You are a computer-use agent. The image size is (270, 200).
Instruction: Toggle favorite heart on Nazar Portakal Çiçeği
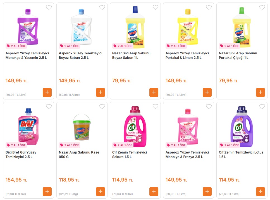tap(262, 7)
